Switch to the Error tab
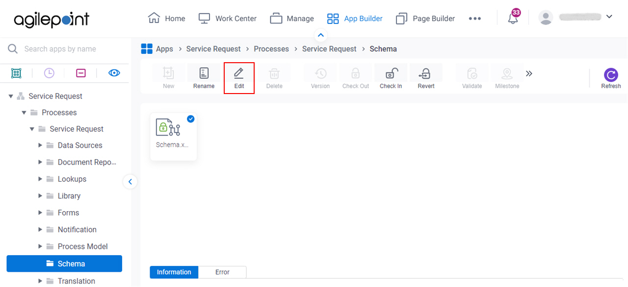The height and width of the screenshot is (287, 628). click(222, 272)
